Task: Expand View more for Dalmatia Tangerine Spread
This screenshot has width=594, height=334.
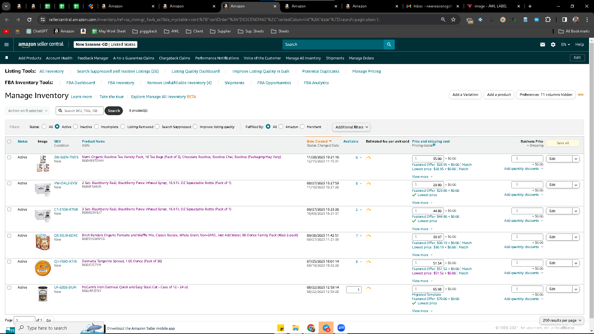Action: coord(422,281)
